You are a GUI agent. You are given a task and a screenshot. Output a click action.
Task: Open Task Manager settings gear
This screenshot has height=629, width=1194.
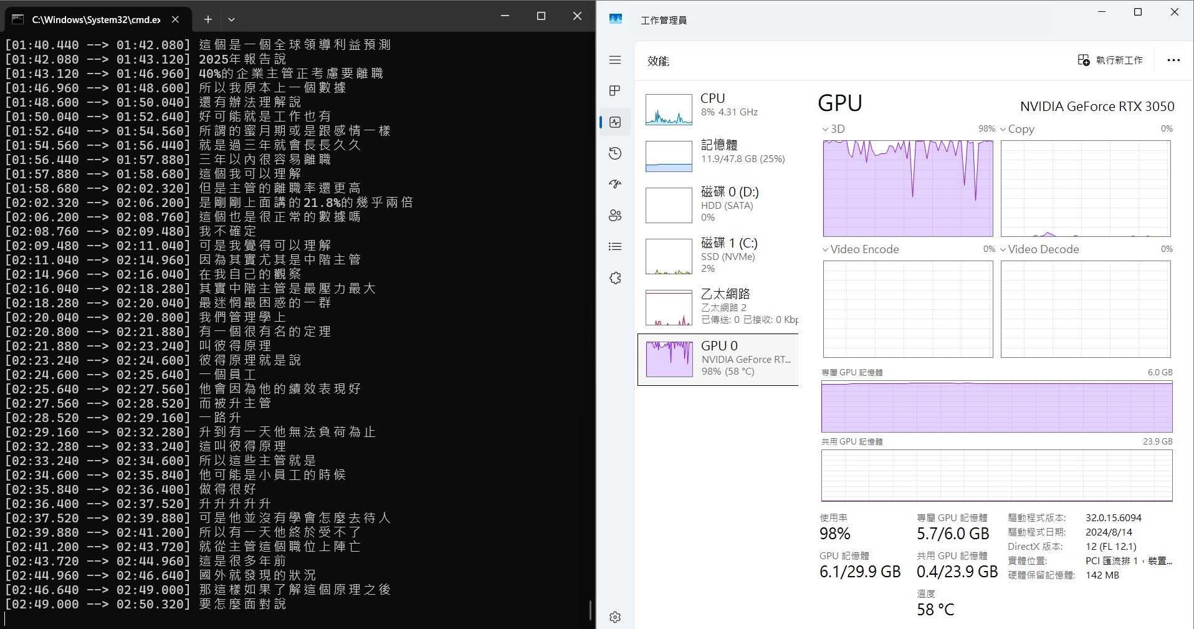coord(615,617)
